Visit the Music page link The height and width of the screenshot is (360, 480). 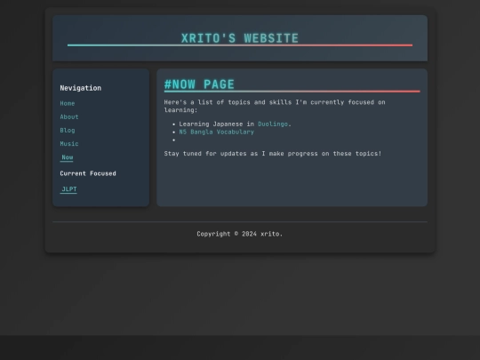pos(69,144)
